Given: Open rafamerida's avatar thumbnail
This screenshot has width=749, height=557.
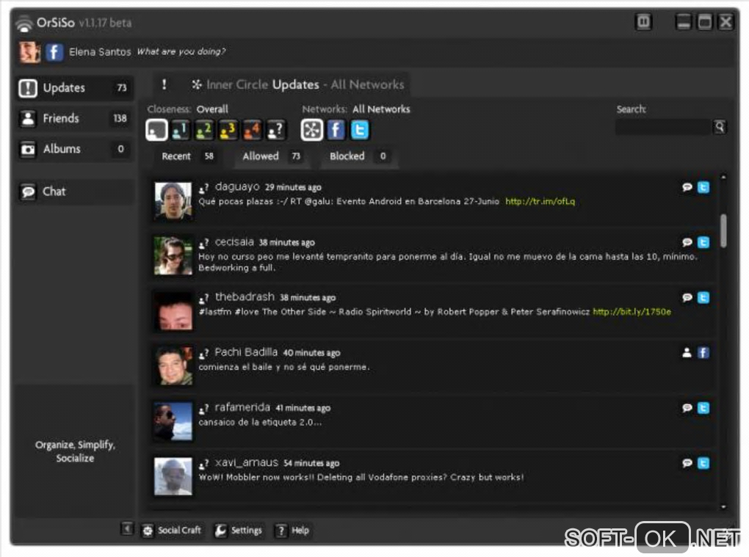Looking at the screenshot, I should pyautogui.click(x=173, y=421).
